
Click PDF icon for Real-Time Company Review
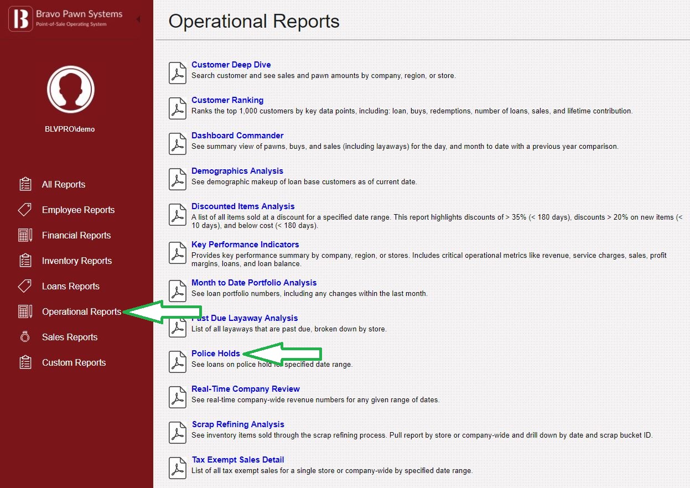[177, 397]
